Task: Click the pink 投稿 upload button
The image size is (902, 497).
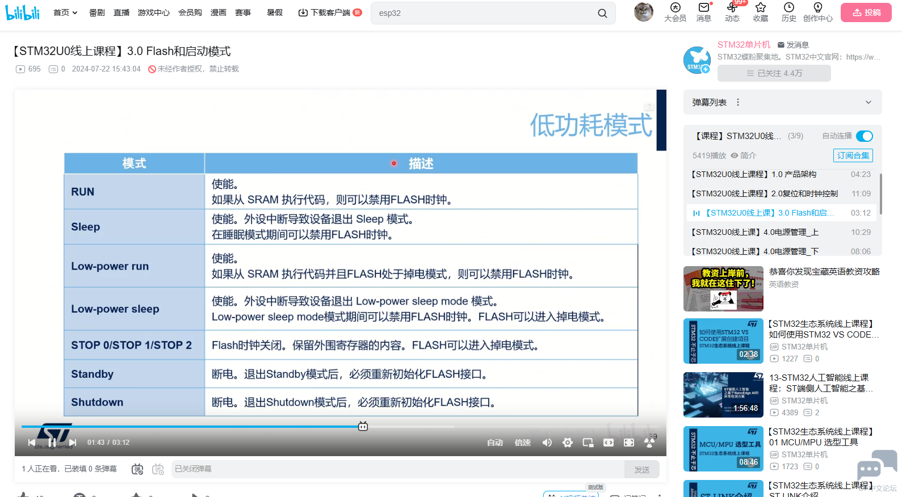Action: coord(866,12)
